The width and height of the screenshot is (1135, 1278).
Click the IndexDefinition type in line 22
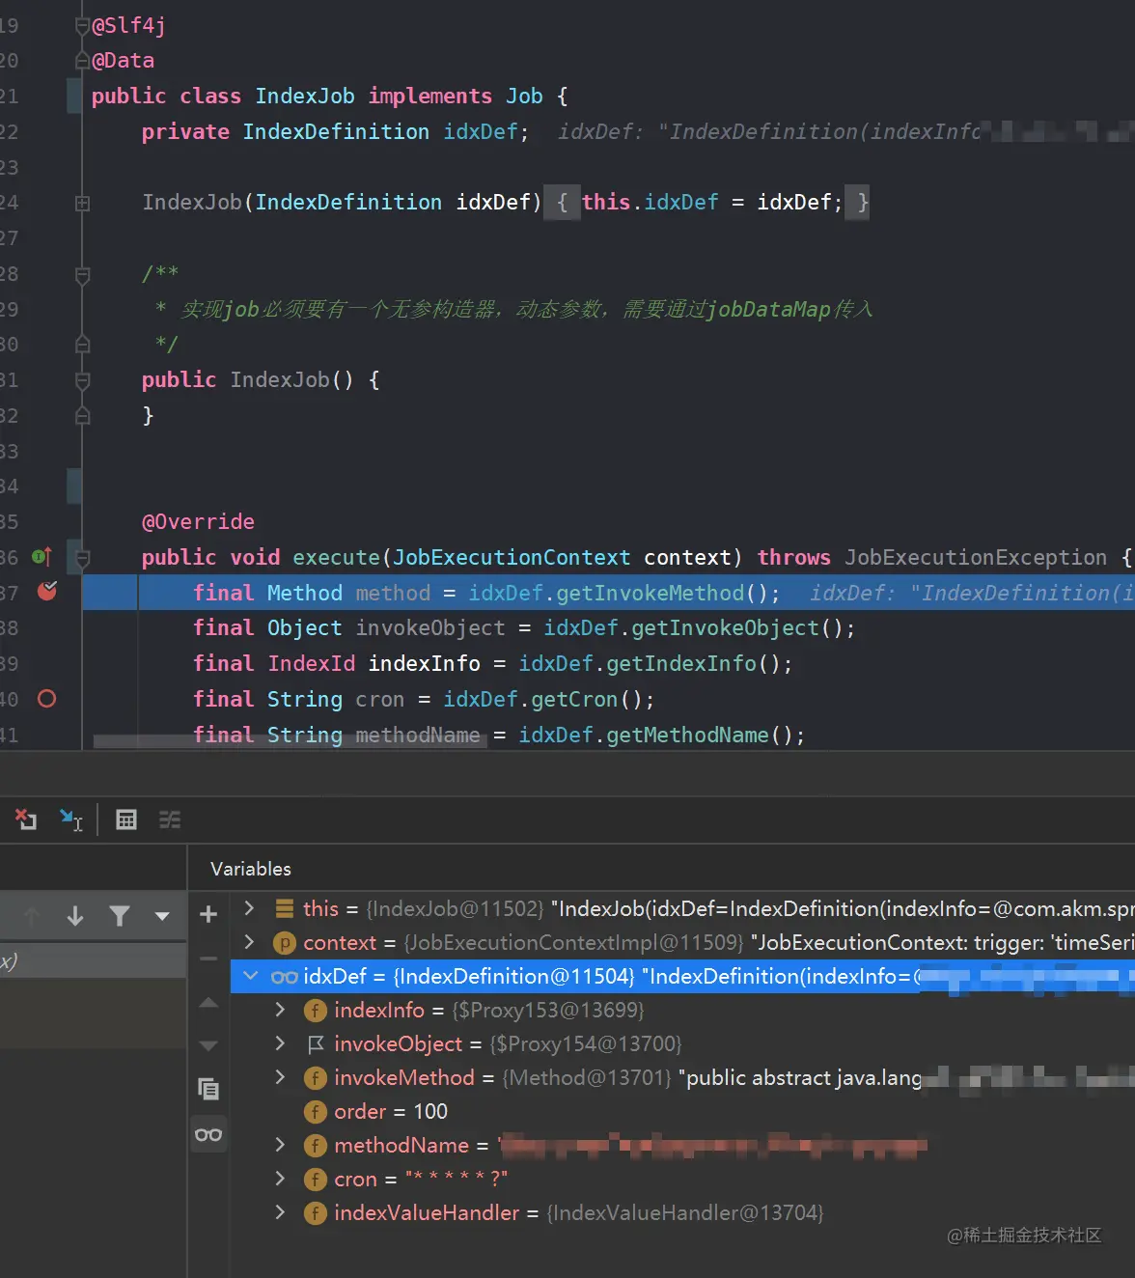[x=336, y=131]
